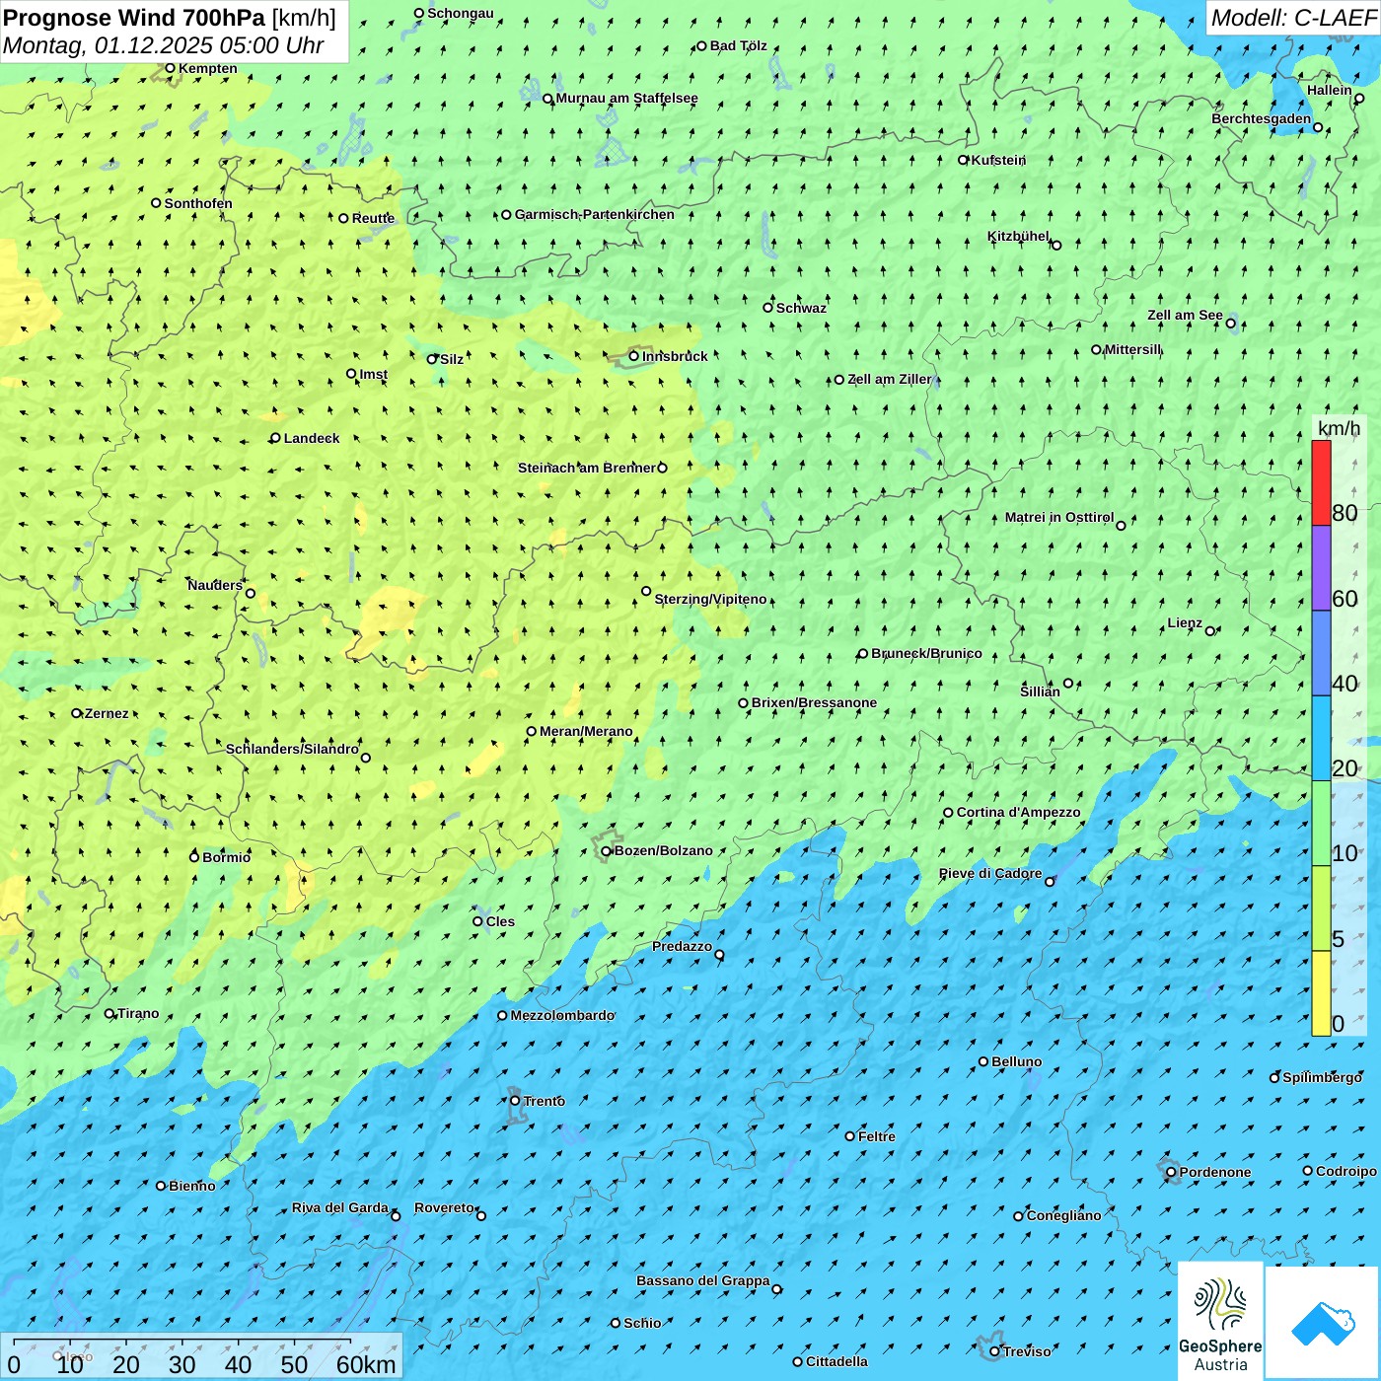Click the 60km distance scale bar

pyautogui.click(x=182, y=1342)
